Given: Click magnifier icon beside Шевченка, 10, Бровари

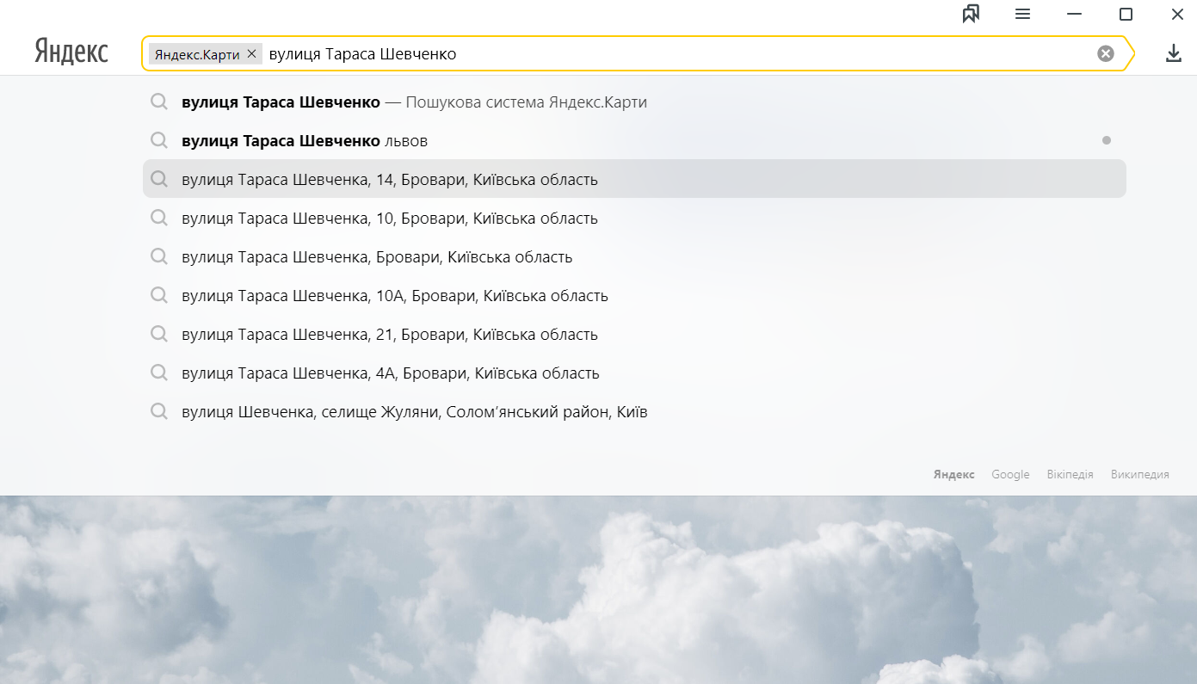Looking at the screenshot, I should click(x=159, y=218).
